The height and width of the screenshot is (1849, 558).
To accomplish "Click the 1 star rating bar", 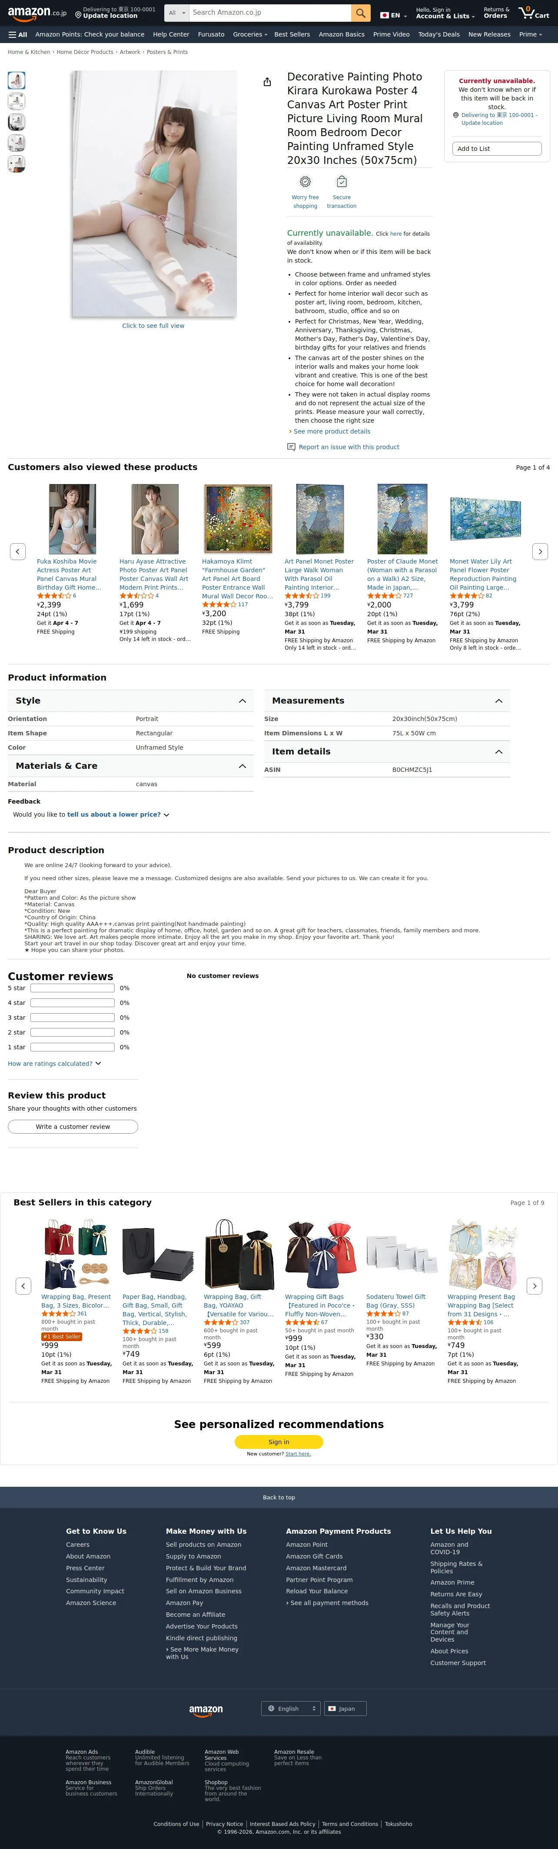I will [x=73, y=1047].
